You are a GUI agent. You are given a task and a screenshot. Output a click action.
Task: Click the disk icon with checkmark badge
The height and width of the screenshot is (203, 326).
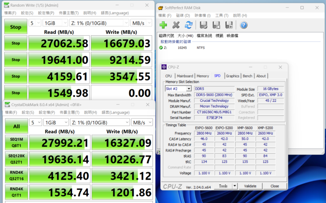pos(203,25)
